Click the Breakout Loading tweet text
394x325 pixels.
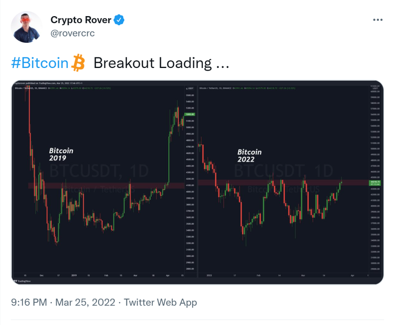(x=161, y=63)
